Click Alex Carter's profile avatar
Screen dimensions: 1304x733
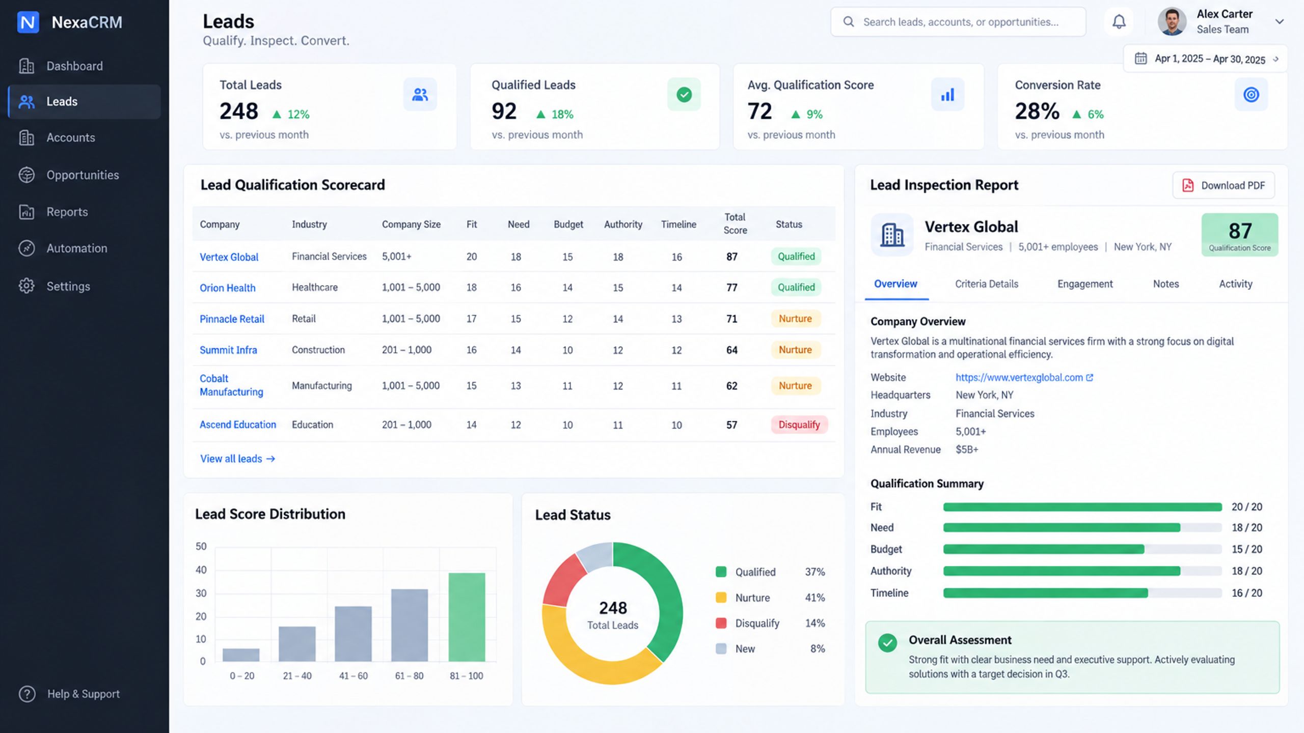pyautogui.click(x=1172, y=22)
